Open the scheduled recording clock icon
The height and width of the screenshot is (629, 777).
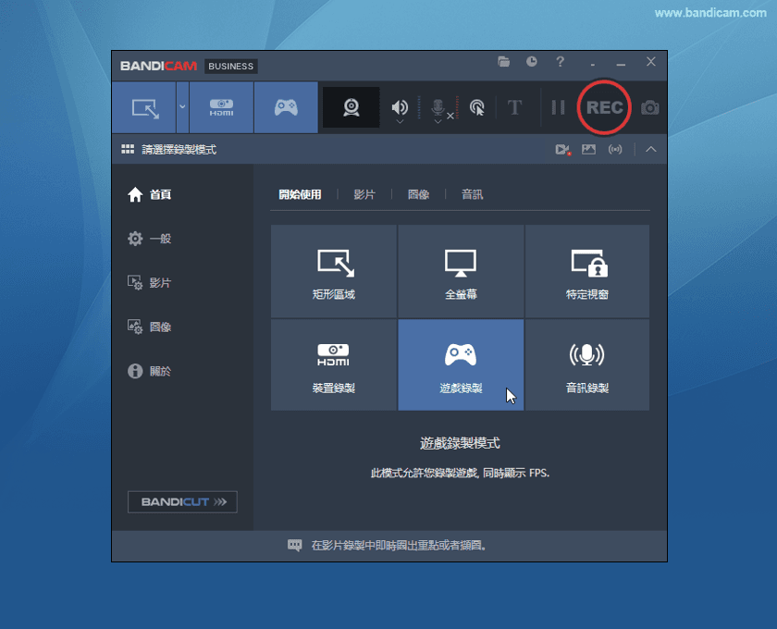tap(532, 61)
